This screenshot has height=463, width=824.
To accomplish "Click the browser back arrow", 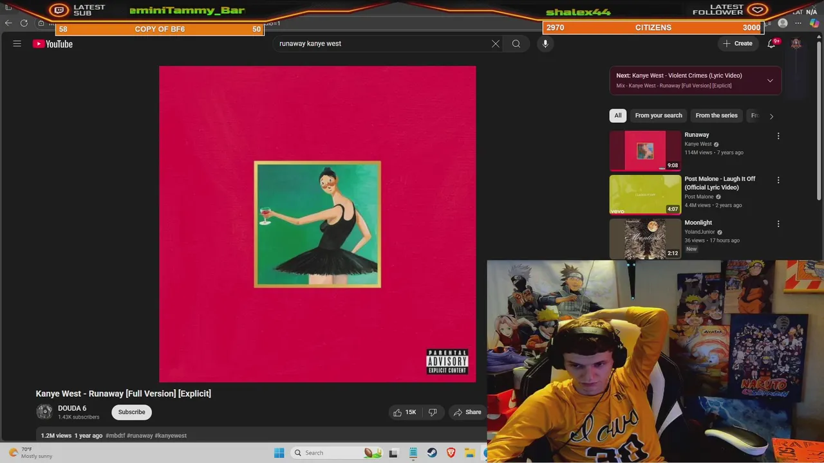I will (x=8, y=23).
